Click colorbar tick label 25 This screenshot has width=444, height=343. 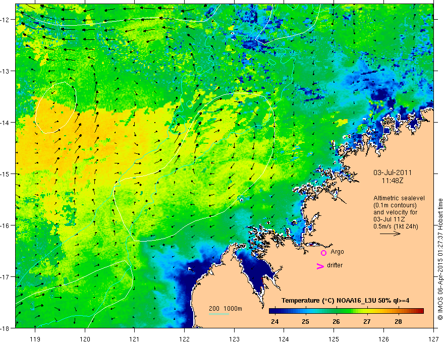pos(305,322)
